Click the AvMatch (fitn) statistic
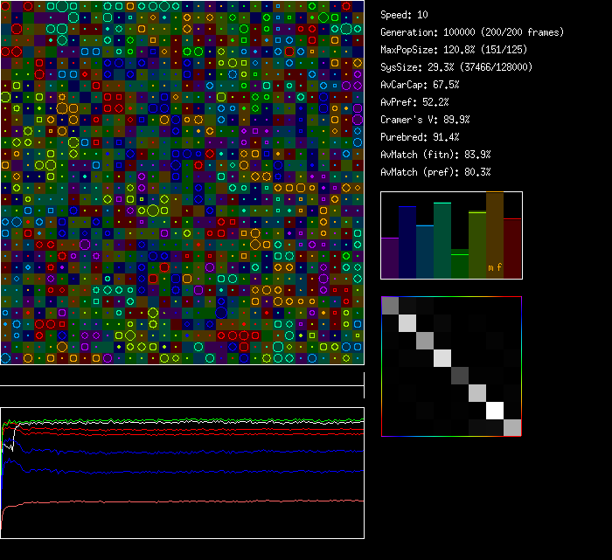612x560 pixels. (435, 155)
